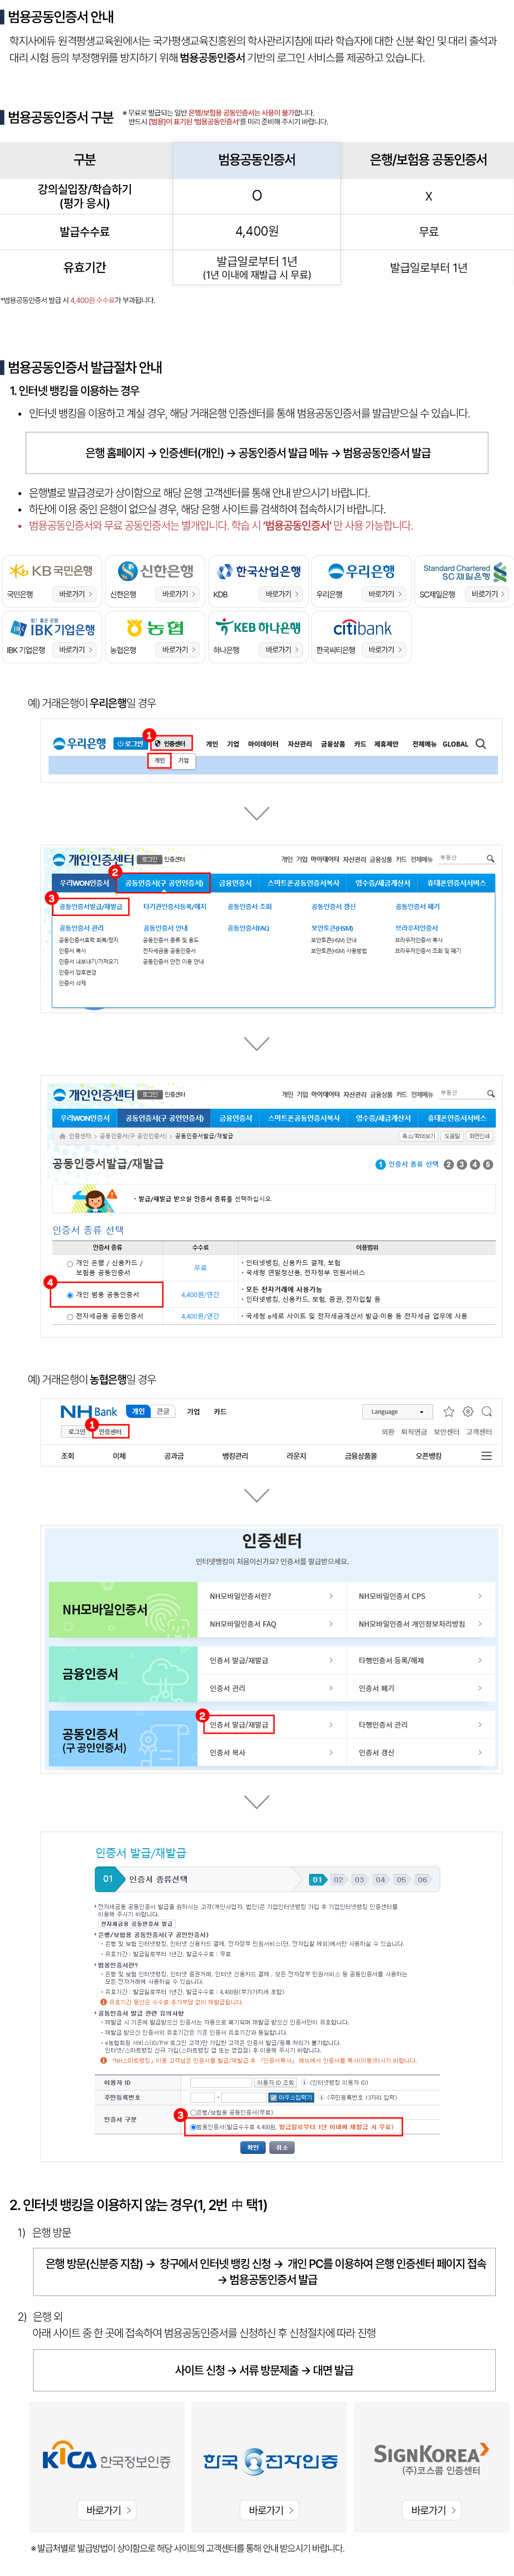Screen dimensions: 514x2576
Task: Open 한국전자인증 바로가기 button
Action: coord(269,2510)
